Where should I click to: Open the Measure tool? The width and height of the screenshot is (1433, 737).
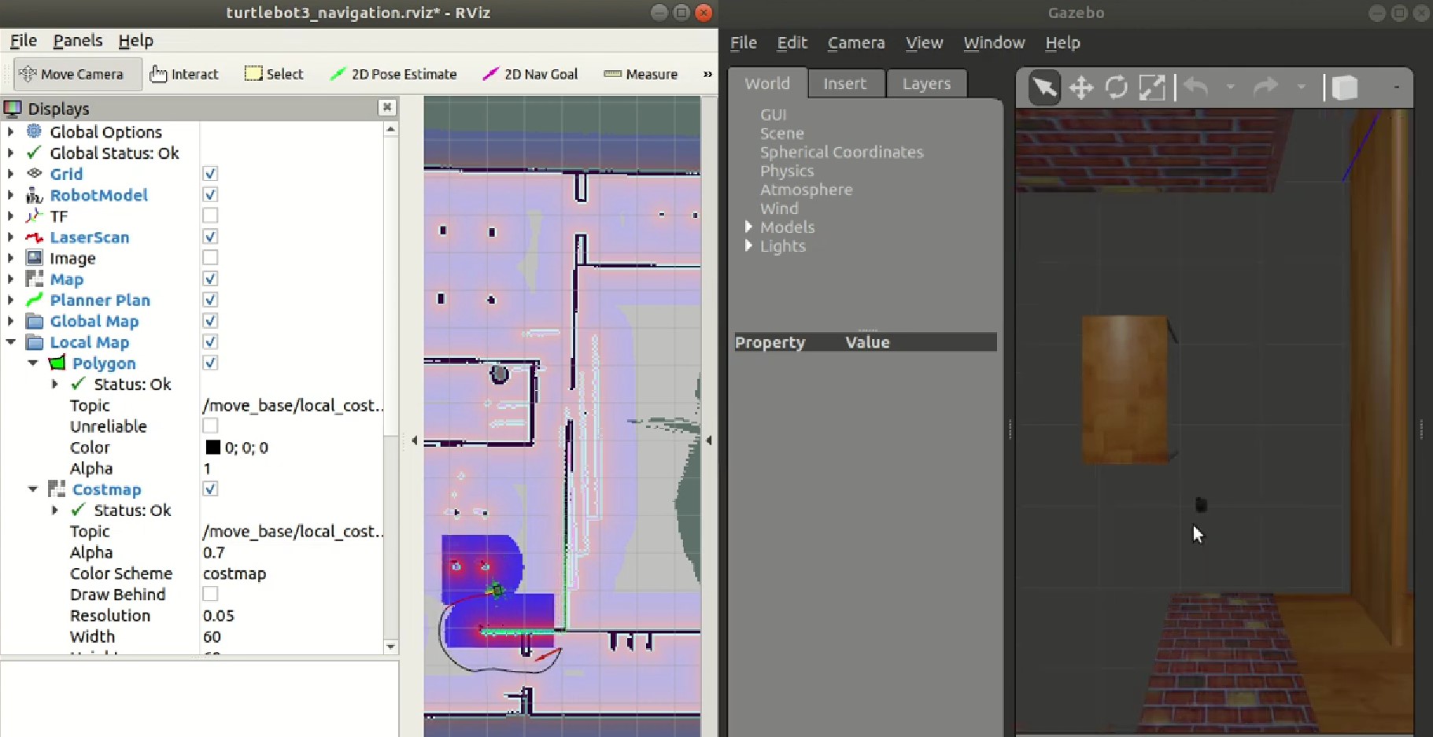(x=641, y=73)
